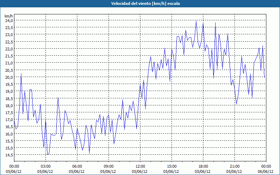The height and width of the screenshot is (175, 280).
Task: Click the 16,5 y-axis value
Action: [x=9, y=127]
